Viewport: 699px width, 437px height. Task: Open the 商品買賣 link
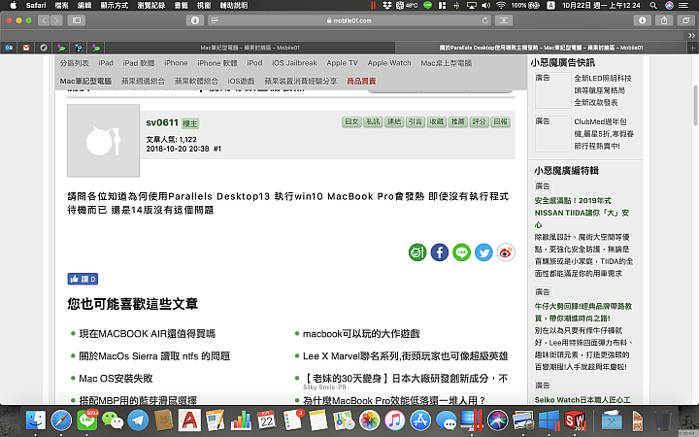click(361, 82)
